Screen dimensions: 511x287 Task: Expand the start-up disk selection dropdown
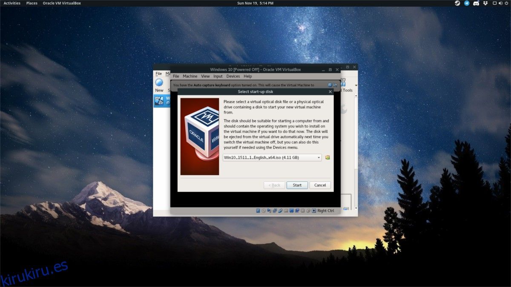tap(319, 157)
